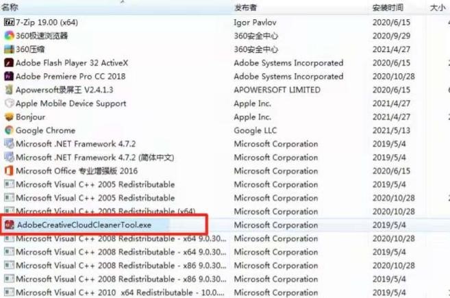Click Apple Inc. in Apple Mobile Device row
Viewport: 450px width, 298px height.
click(252, 103)
